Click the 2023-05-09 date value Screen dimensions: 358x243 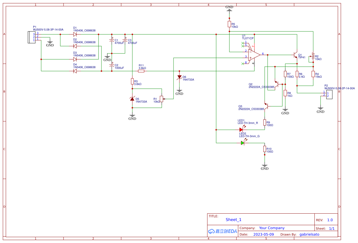(x=263, y=234)
